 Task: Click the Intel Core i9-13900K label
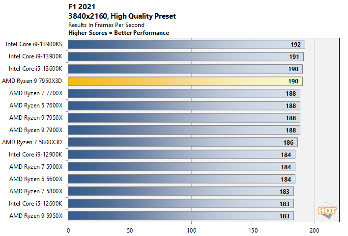click(35, 56)
